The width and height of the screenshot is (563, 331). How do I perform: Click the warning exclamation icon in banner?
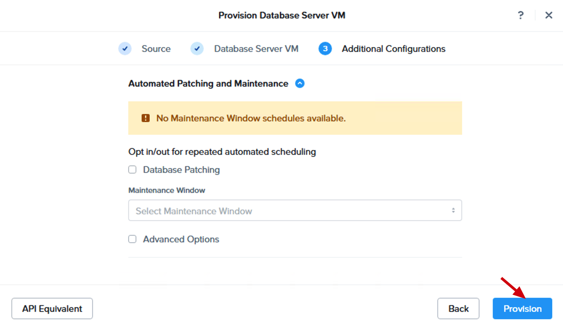tap(146, 118)
